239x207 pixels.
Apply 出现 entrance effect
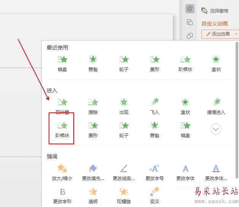124,106
